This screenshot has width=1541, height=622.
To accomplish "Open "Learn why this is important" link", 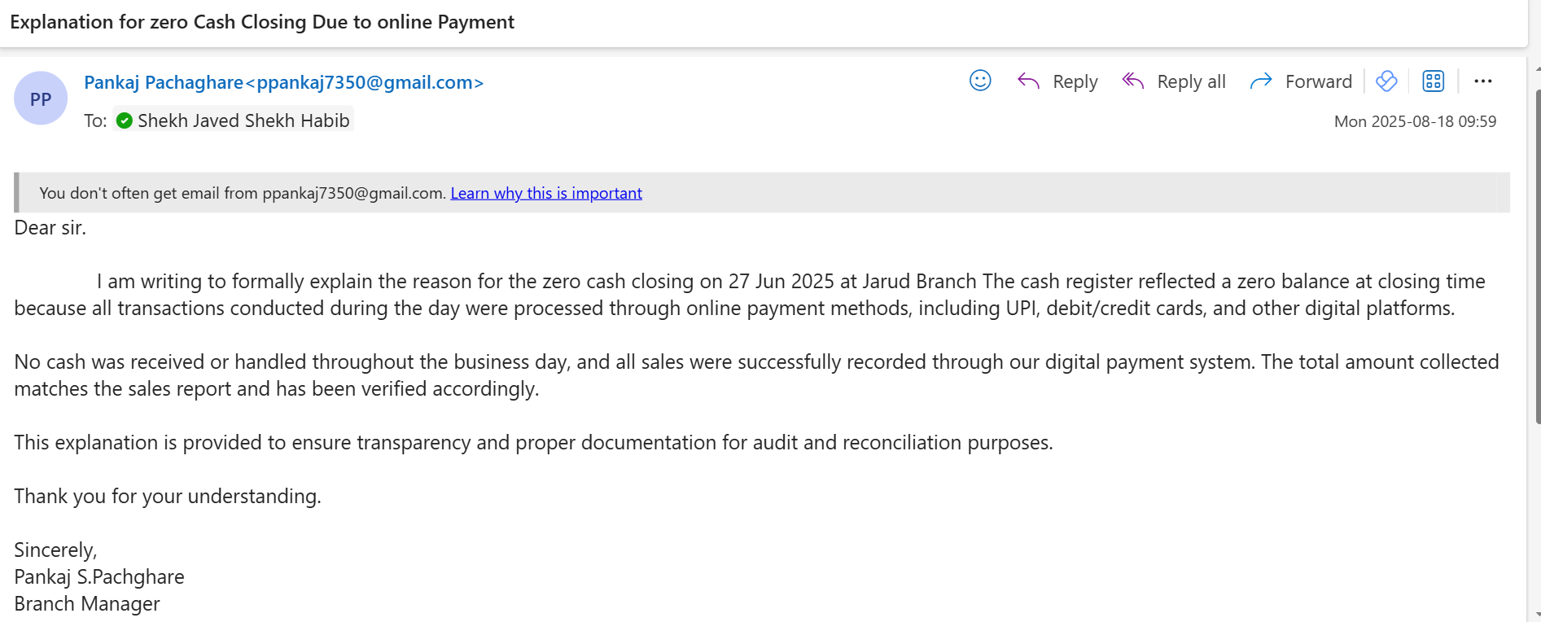I will point(545,193).
